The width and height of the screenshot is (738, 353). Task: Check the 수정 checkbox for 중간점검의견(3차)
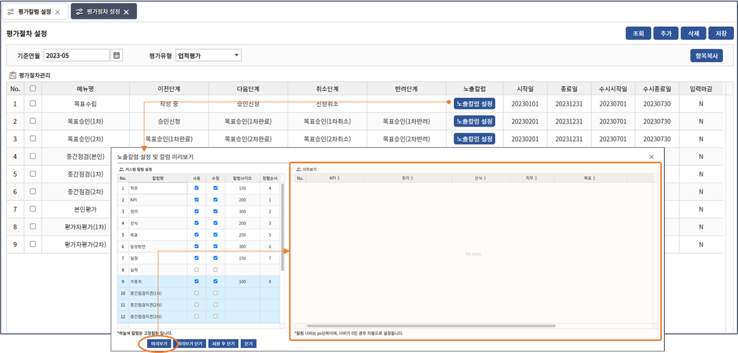click(x=215, y=316)
